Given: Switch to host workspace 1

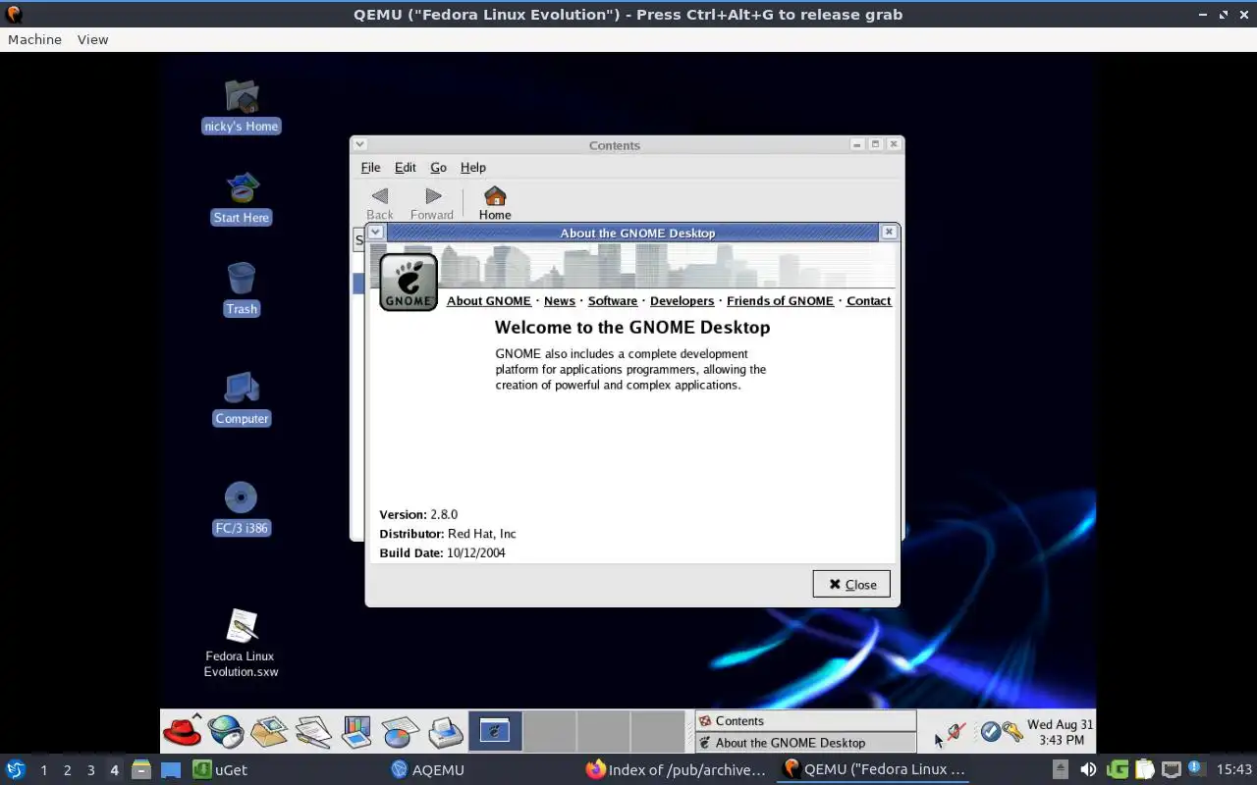Looking at the screenshot, I should 43,770.
